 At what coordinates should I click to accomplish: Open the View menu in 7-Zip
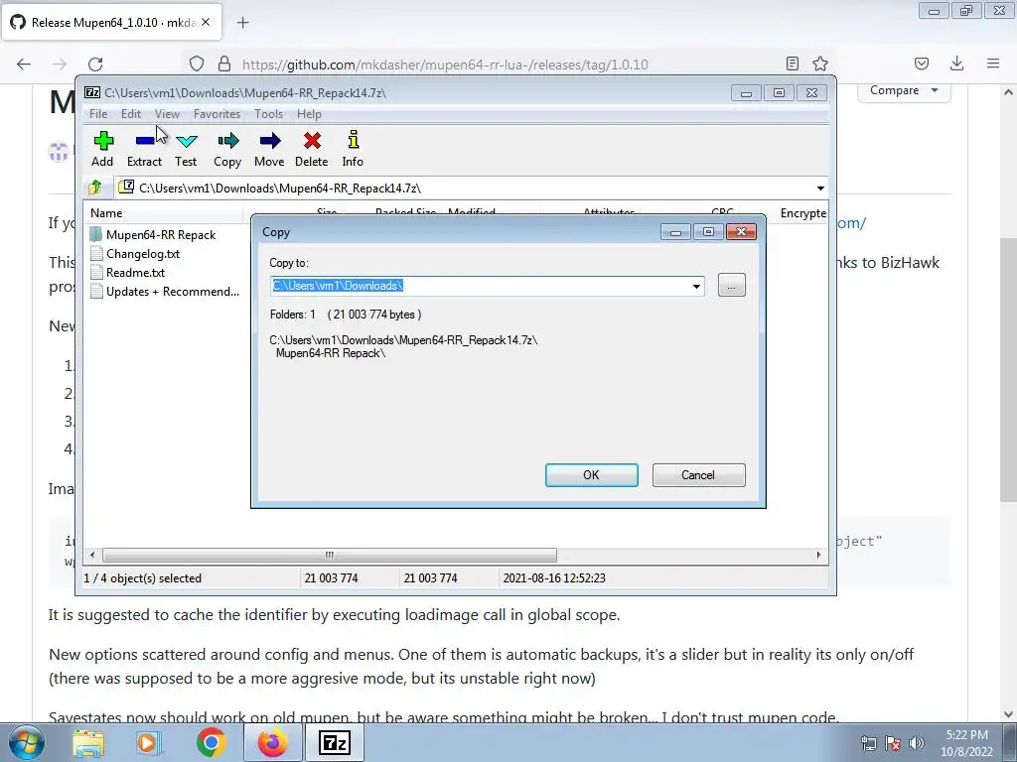click(x=167, y=114)
